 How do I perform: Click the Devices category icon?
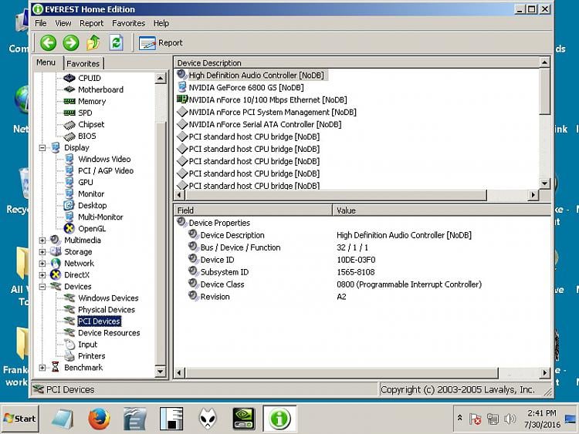[x=56, y=287]
